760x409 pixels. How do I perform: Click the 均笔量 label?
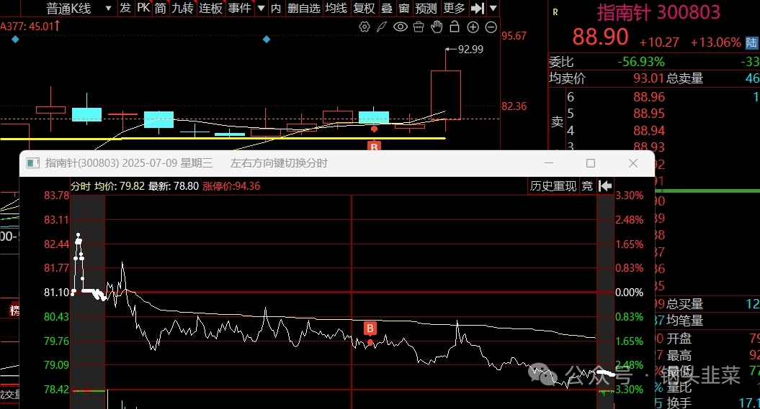tap(685, 321)
